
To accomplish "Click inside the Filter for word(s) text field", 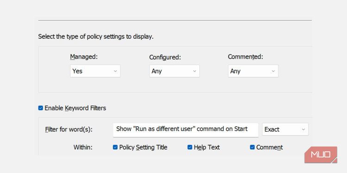I will click(x=186, y=130).
